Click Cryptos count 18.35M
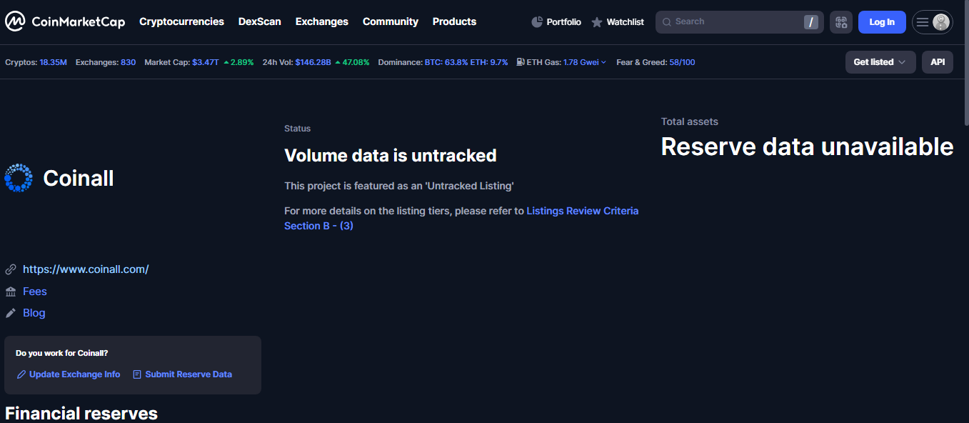 (x=54, y=62)
